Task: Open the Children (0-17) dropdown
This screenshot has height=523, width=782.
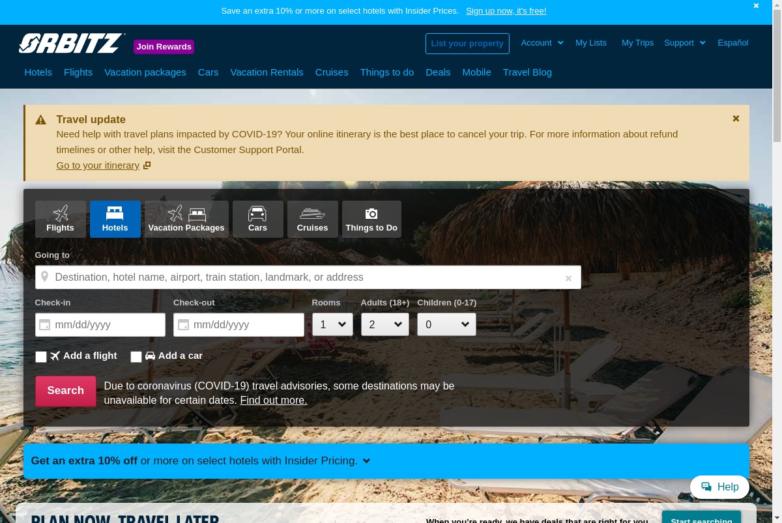Action: (x=446, y=324)
